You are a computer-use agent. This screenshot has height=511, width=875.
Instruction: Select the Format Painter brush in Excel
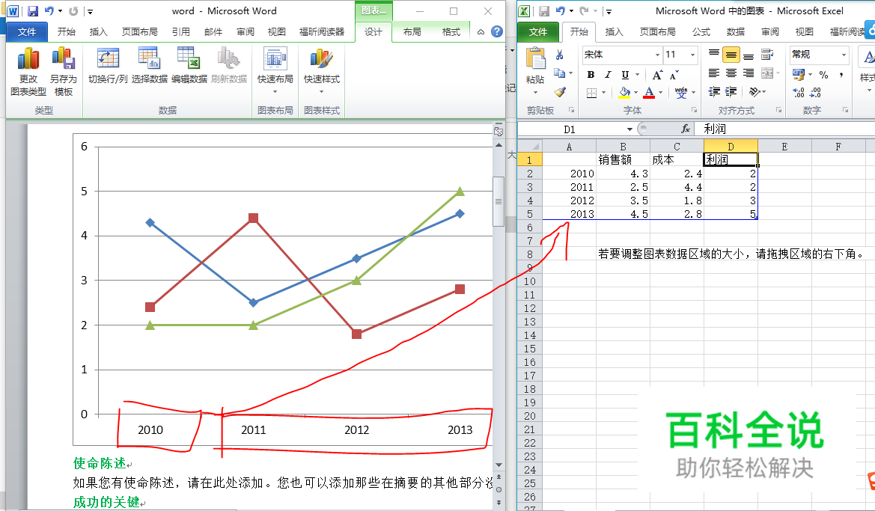(560, 92)
